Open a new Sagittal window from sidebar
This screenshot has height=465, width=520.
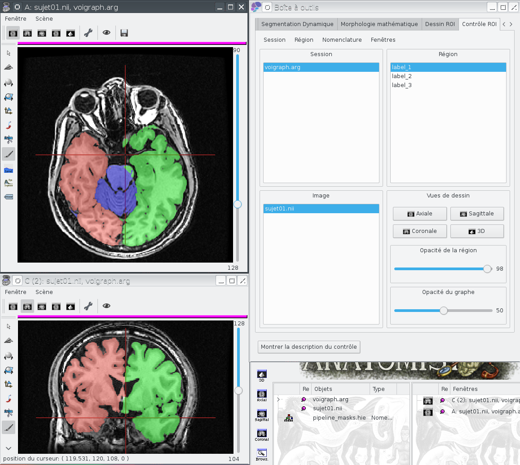[x=262, y=414]
